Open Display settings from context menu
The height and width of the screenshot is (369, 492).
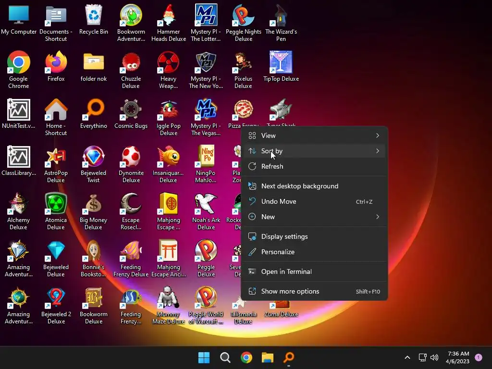pyautogui.click(x=314, y=236)
